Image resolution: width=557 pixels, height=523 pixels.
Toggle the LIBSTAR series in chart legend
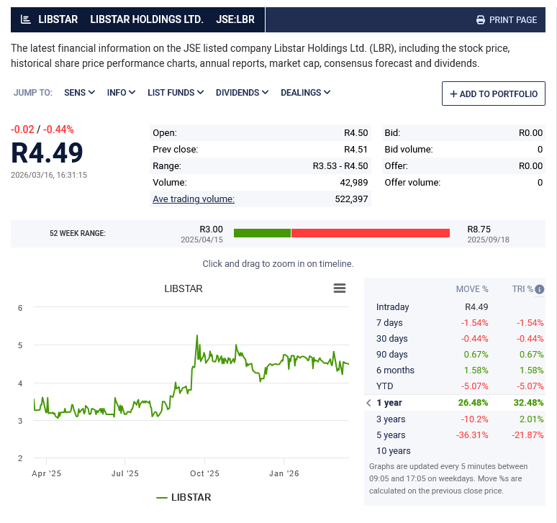[x=184, y=497]
